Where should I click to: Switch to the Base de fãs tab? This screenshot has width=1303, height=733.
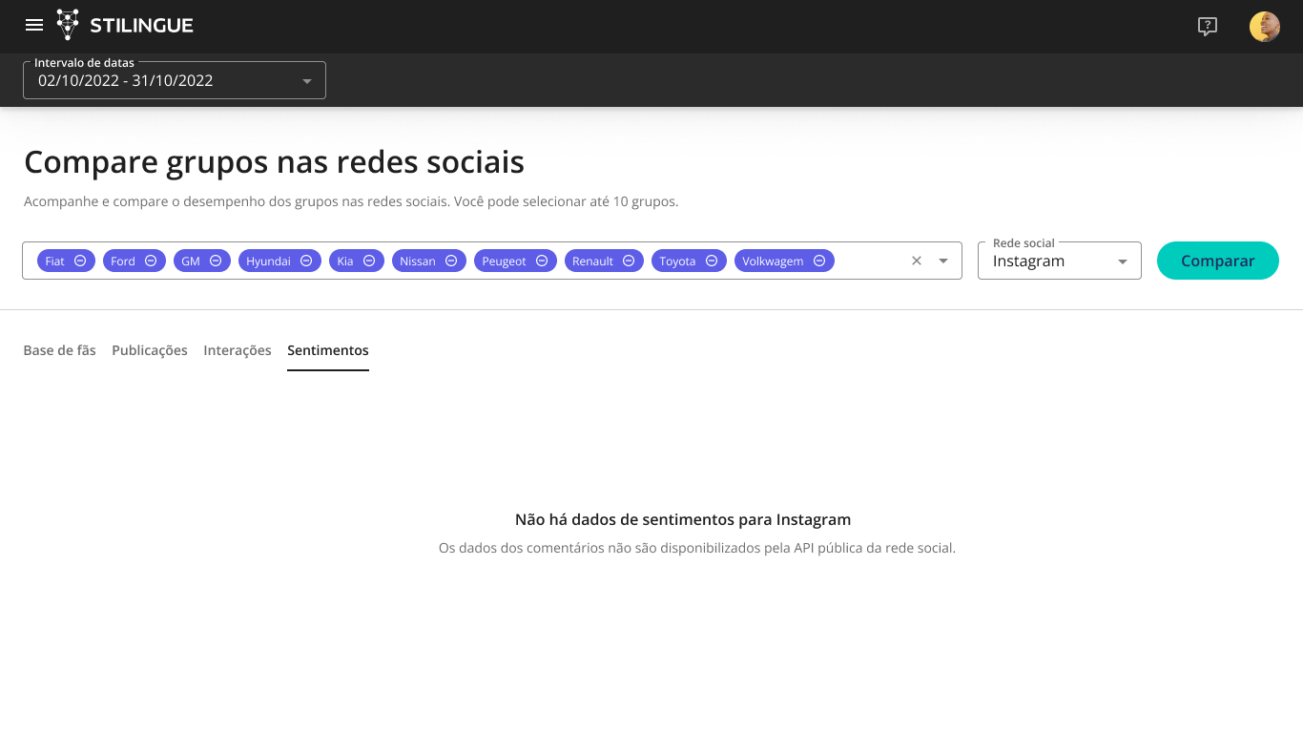59,350
